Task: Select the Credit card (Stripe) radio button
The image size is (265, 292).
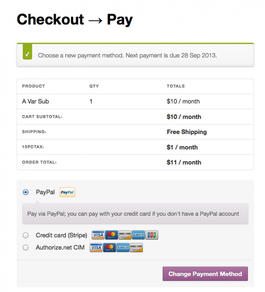Action: click(26, 235)
